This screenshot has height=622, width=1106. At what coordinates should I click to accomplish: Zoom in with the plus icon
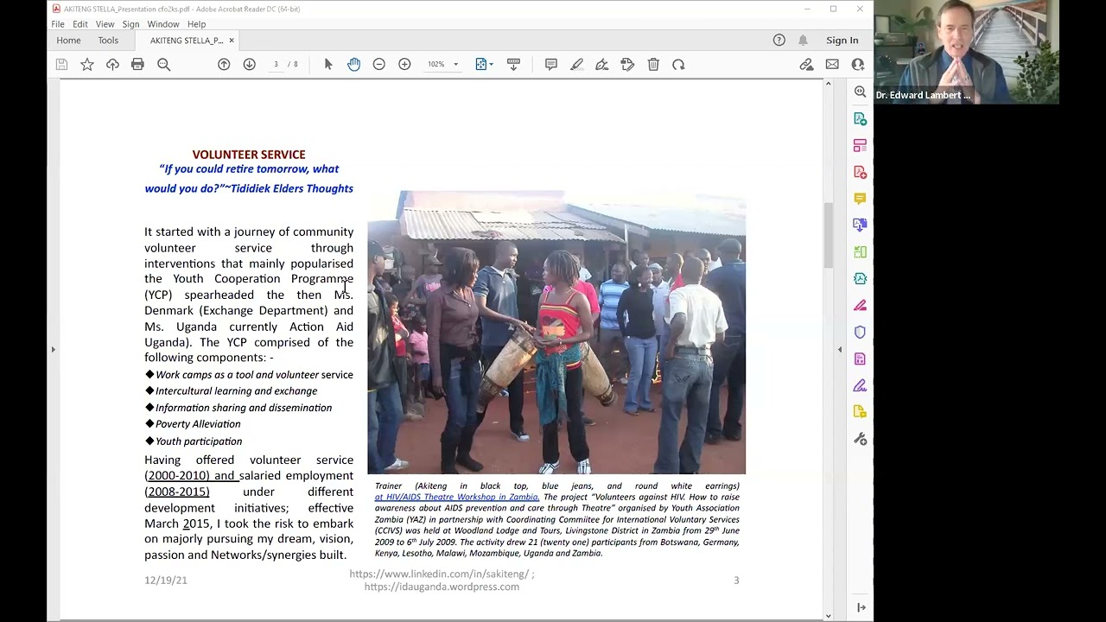[404, 65]
